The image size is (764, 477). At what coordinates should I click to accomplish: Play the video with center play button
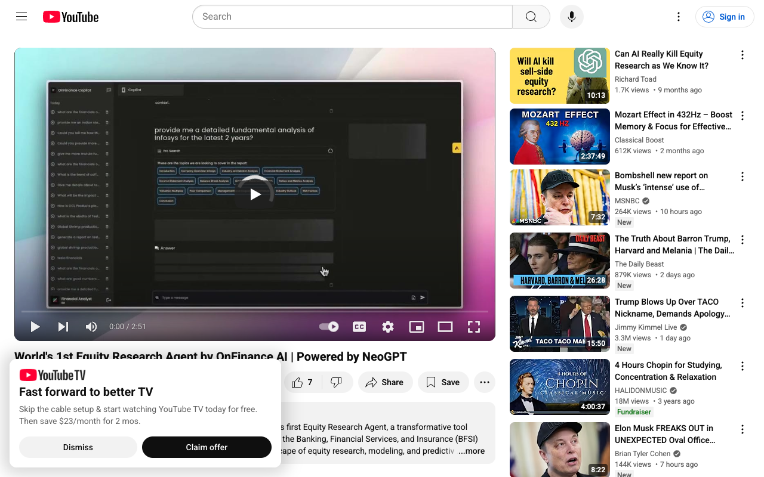(x=255, y=194)
